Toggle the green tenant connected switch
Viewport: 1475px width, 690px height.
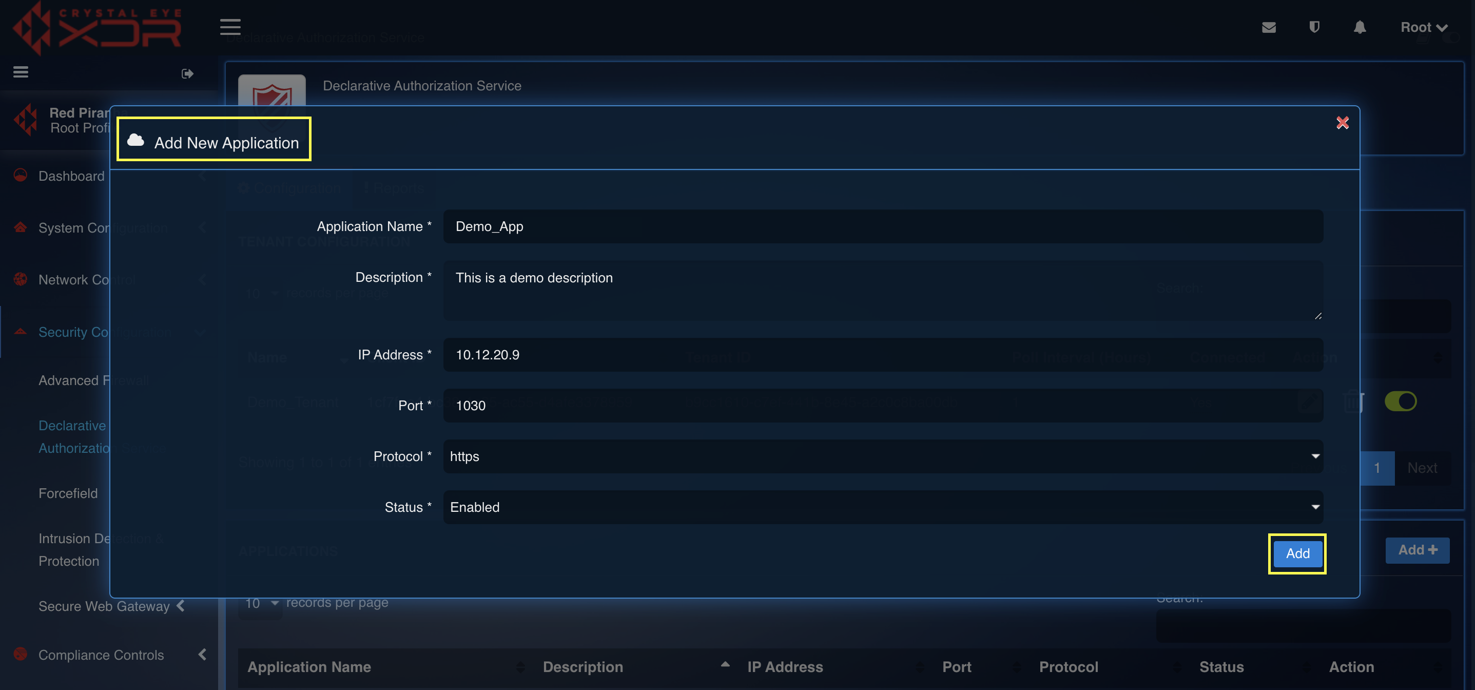pos(1401,401)
